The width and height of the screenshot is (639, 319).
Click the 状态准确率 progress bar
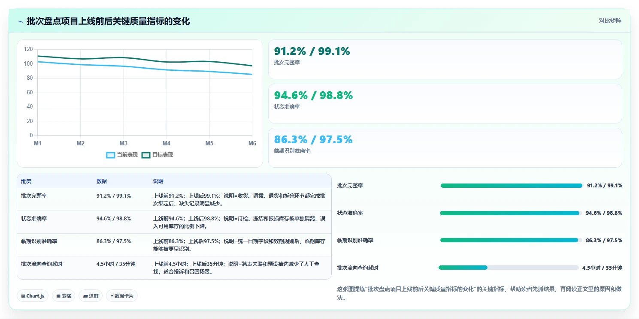point(511,213)
